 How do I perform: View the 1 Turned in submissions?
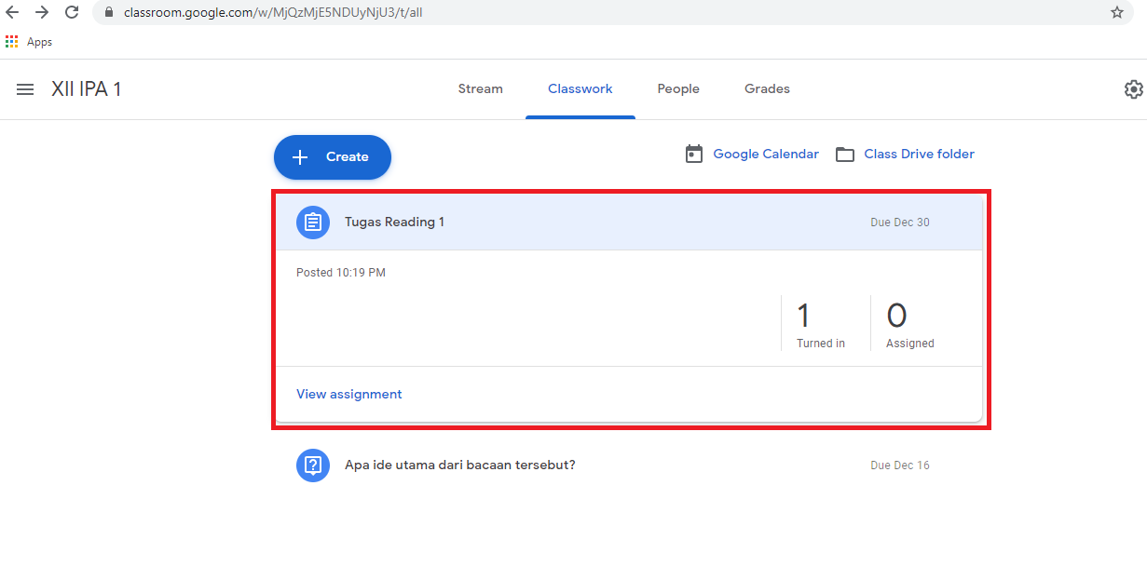point(820,324)
